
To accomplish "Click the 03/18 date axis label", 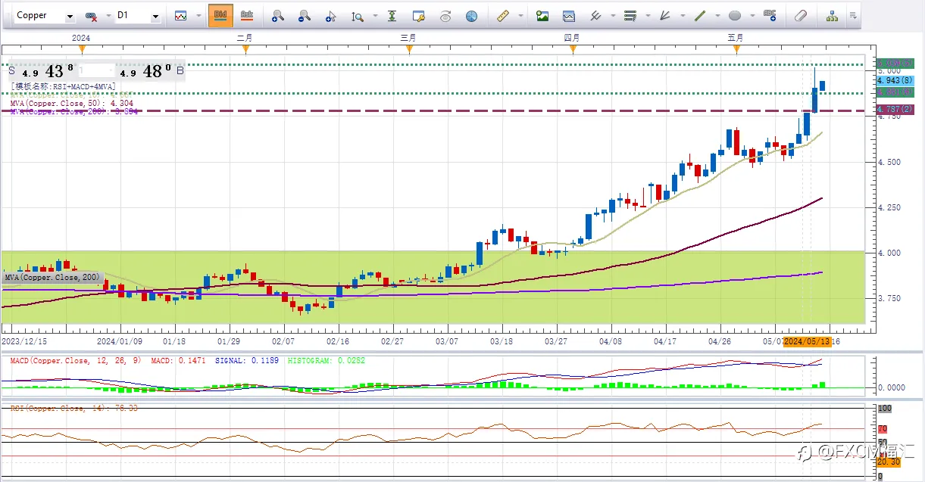I will click(502, 342).
